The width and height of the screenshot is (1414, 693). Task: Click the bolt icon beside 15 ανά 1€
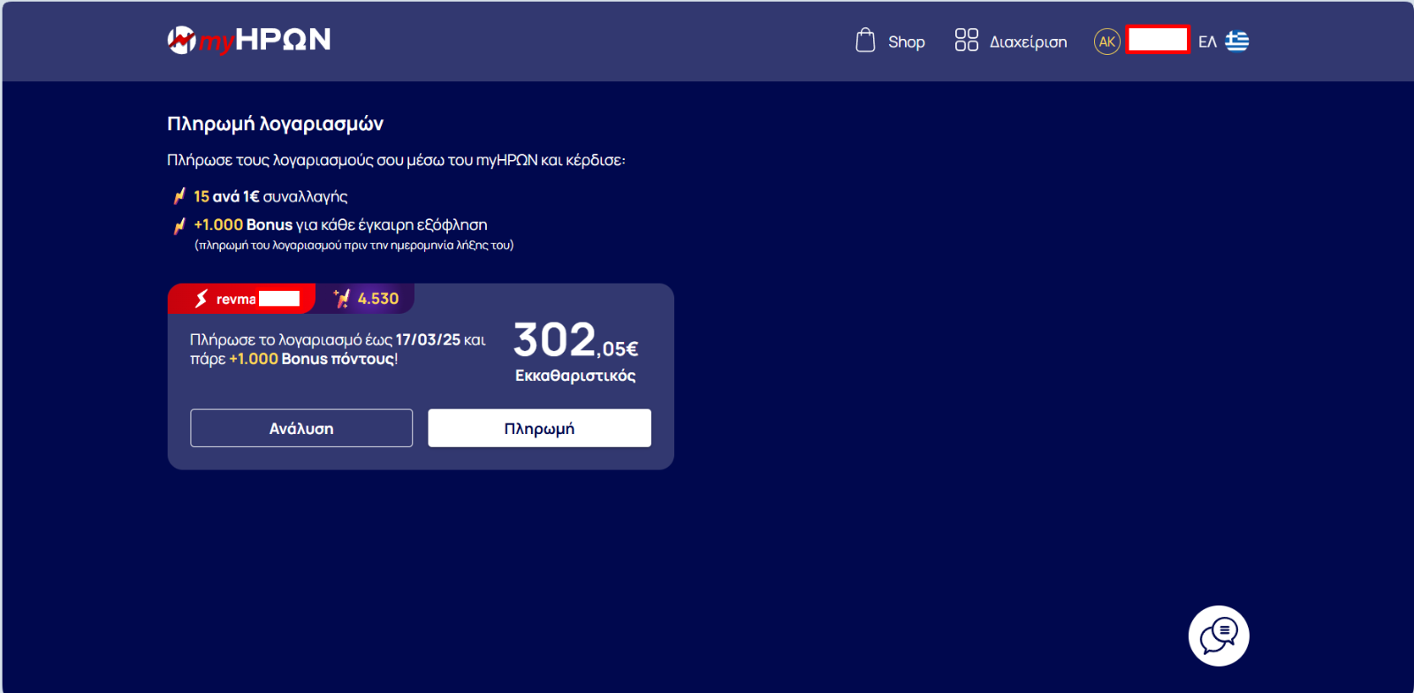pyautogui.click(x=179, y=196)
